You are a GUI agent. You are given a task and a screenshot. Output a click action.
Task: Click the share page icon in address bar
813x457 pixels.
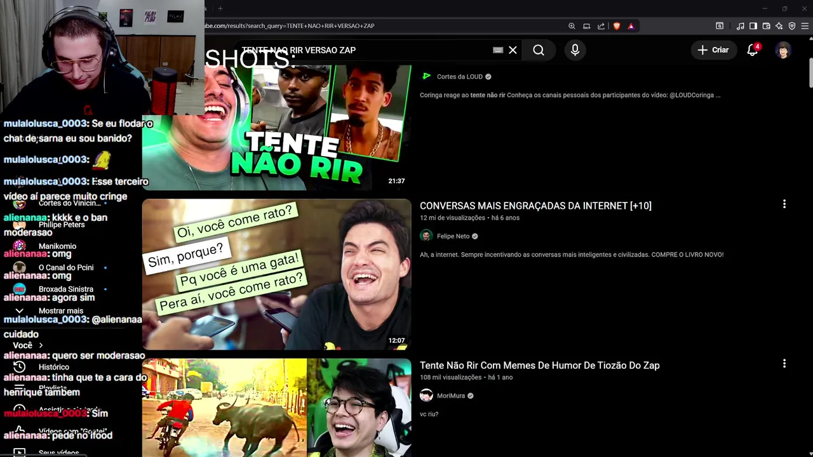(x=601, y=26)
